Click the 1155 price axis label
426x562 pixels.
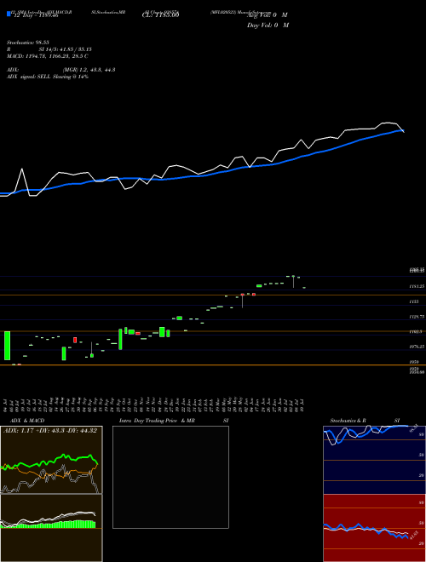pos(414,302)
